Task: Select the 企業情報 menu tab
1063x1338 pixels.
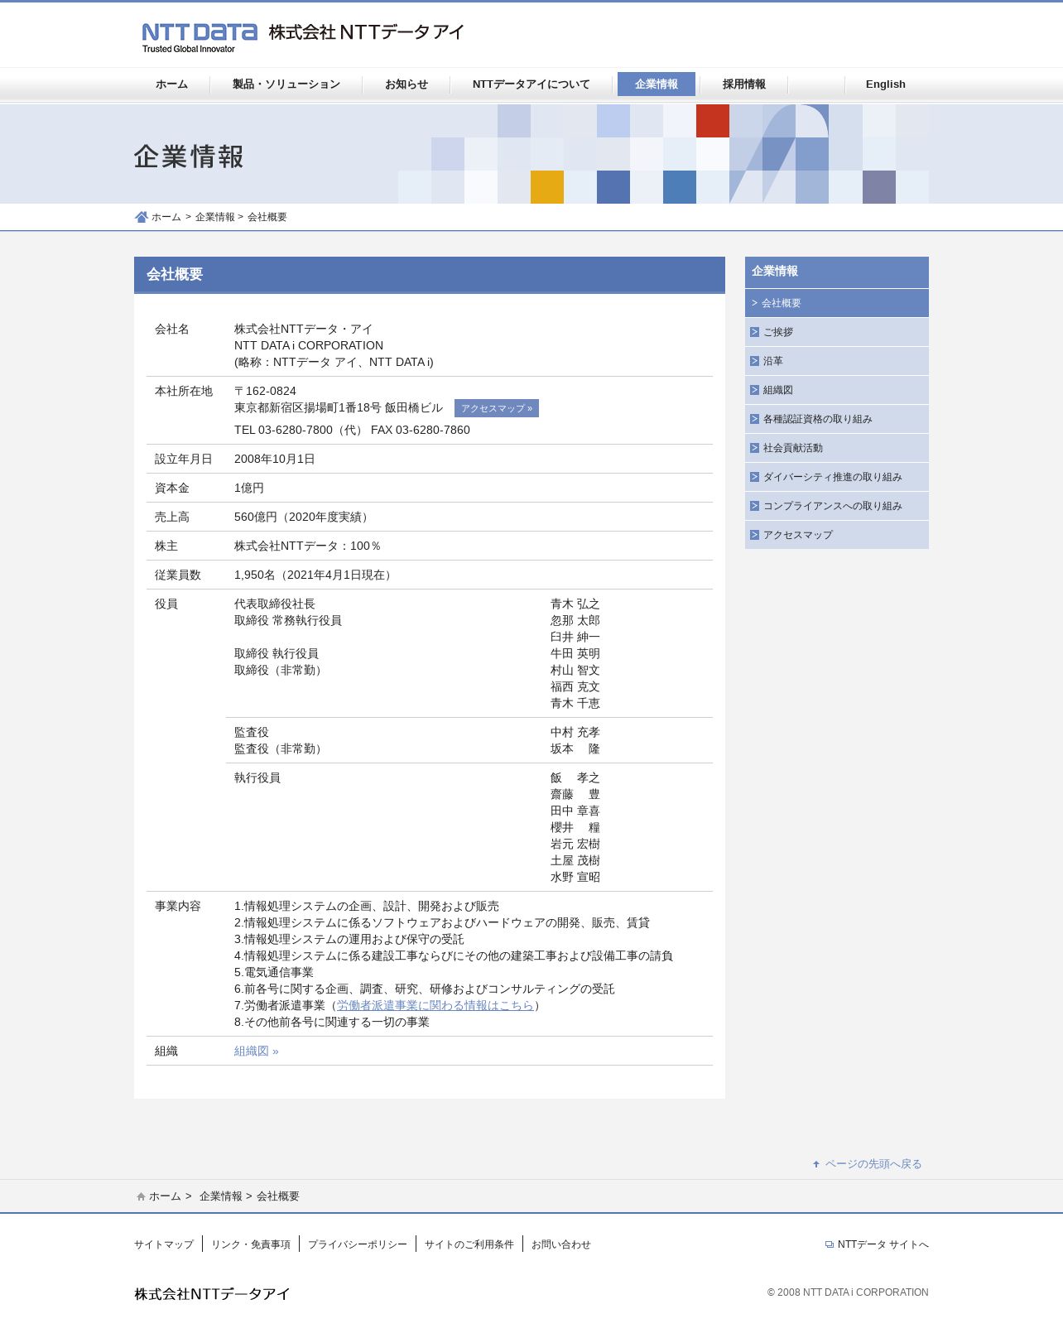Action: pos(657,84)
